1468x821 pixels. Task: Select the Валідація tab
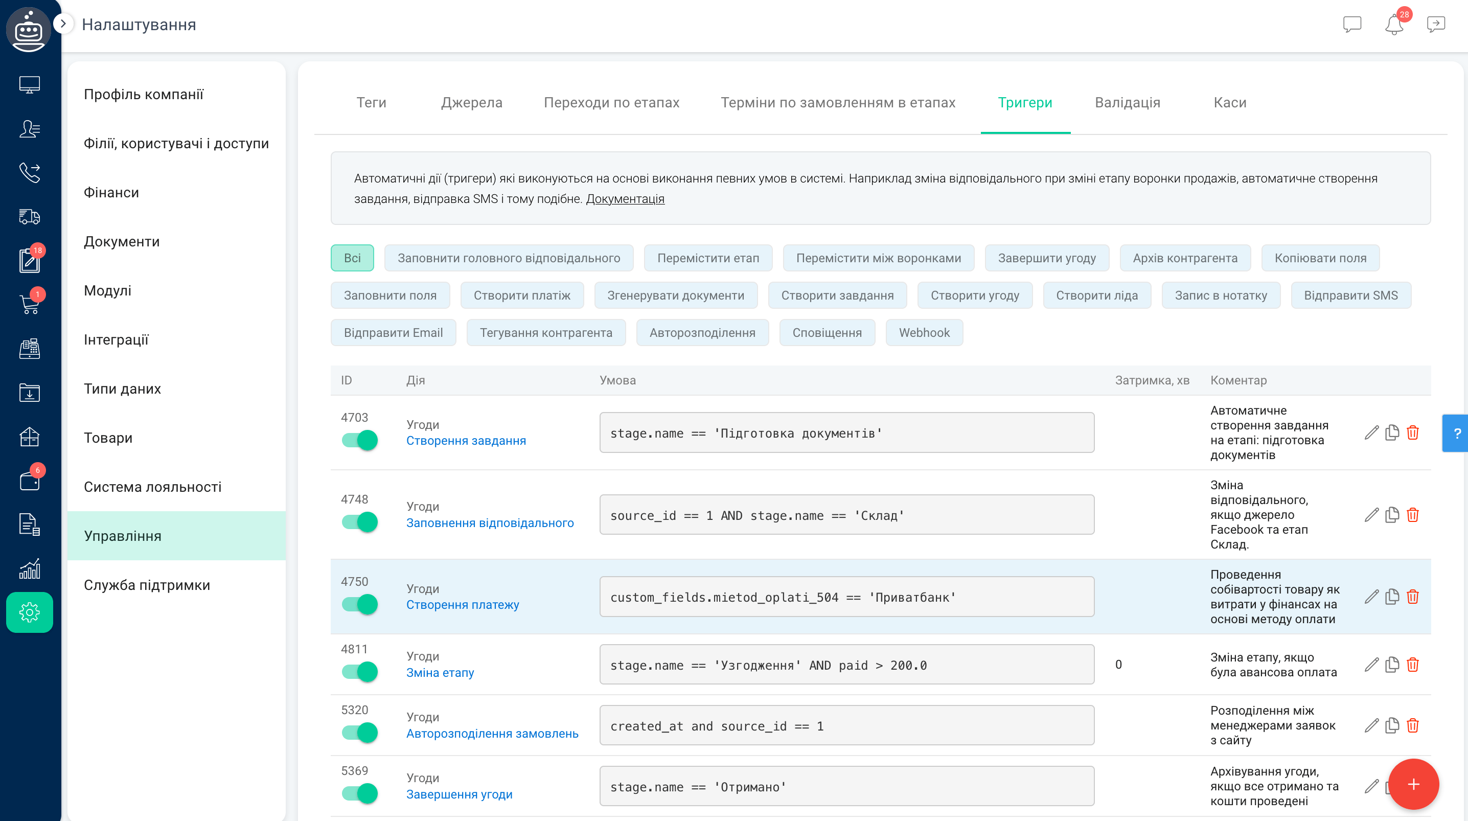click(1127, 103)
